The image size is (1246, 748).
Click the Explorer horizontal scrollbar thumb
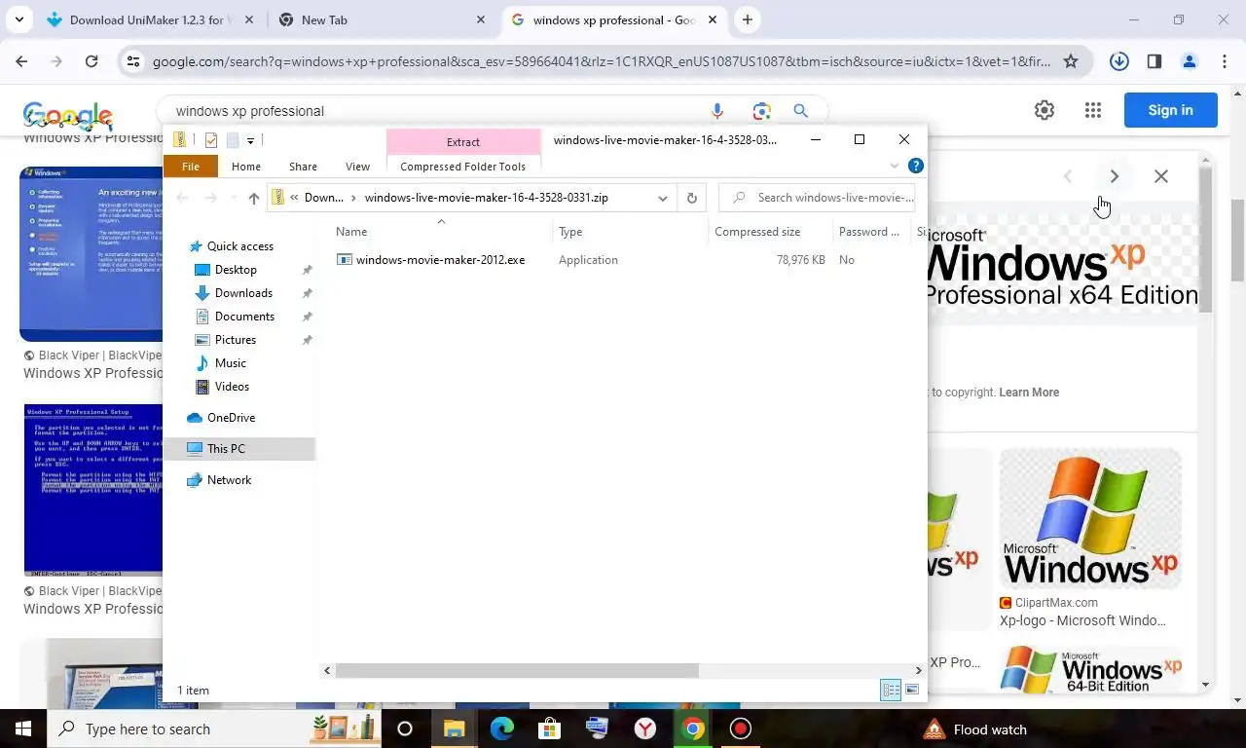[517, 670]
